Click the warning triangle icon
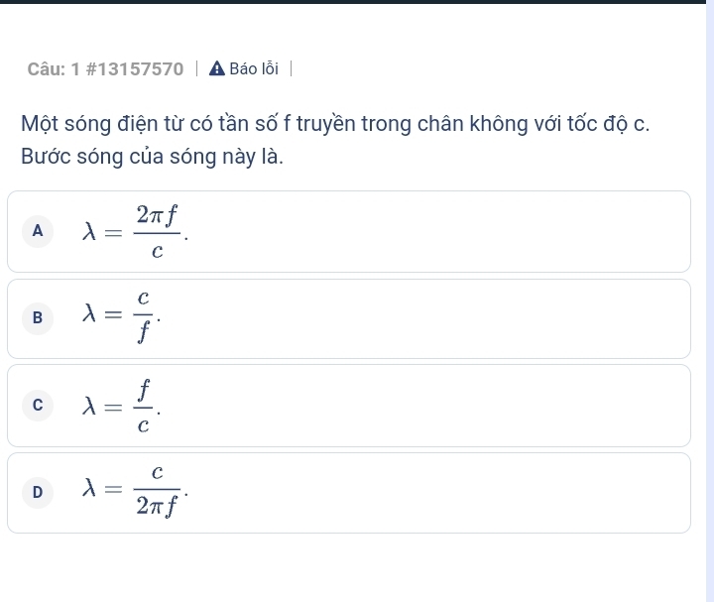714x602 pixels. tap(217, 69)
